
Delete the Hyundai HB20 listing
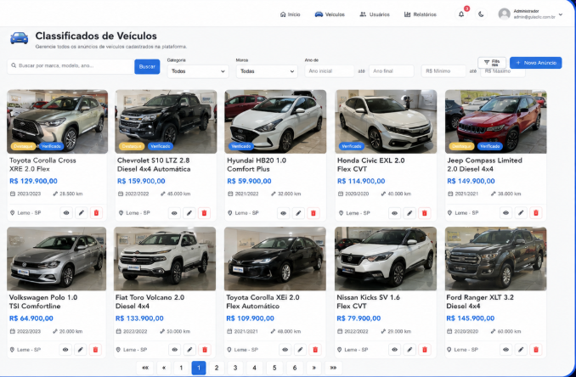click(313, 213)
